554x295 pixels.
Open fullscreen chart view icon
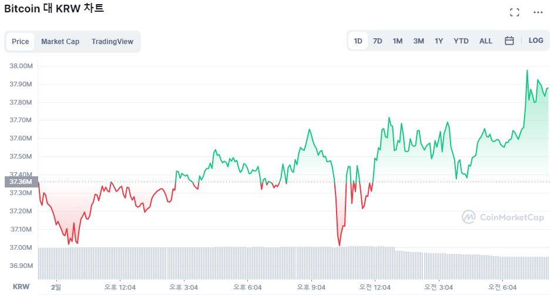[515, 12]
